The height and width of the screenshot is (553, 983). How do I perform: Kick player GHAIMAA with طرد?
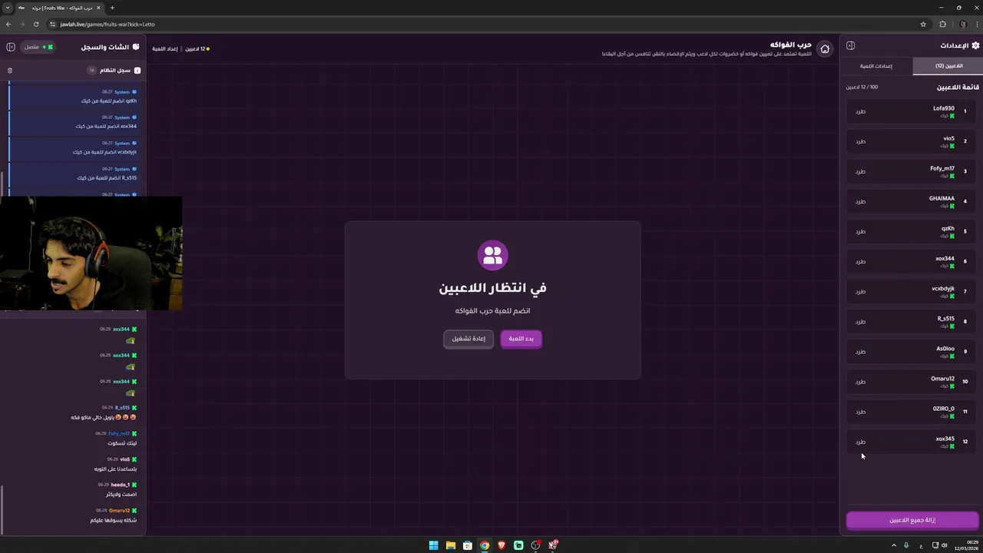pos(860,201)
